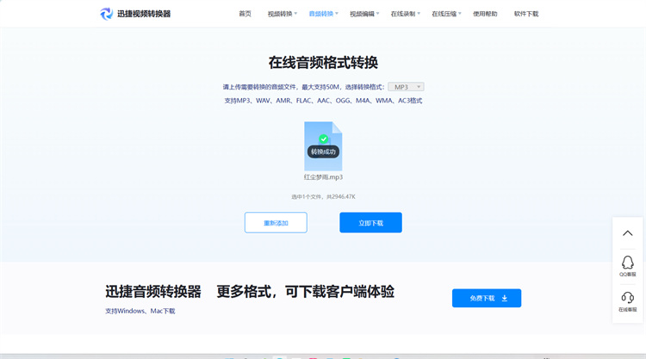Viewport: 646px width, 359px height.
Task: Click the 立即下载 button
Action: (x=370, y=223)
